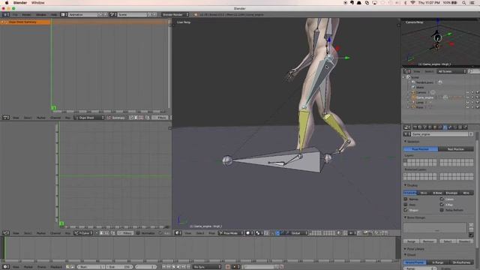The width and height of the screenshot is (480, 270).
Task: Click the Info editor type icon
Action: pyautogui.click(x=6, y=15)
